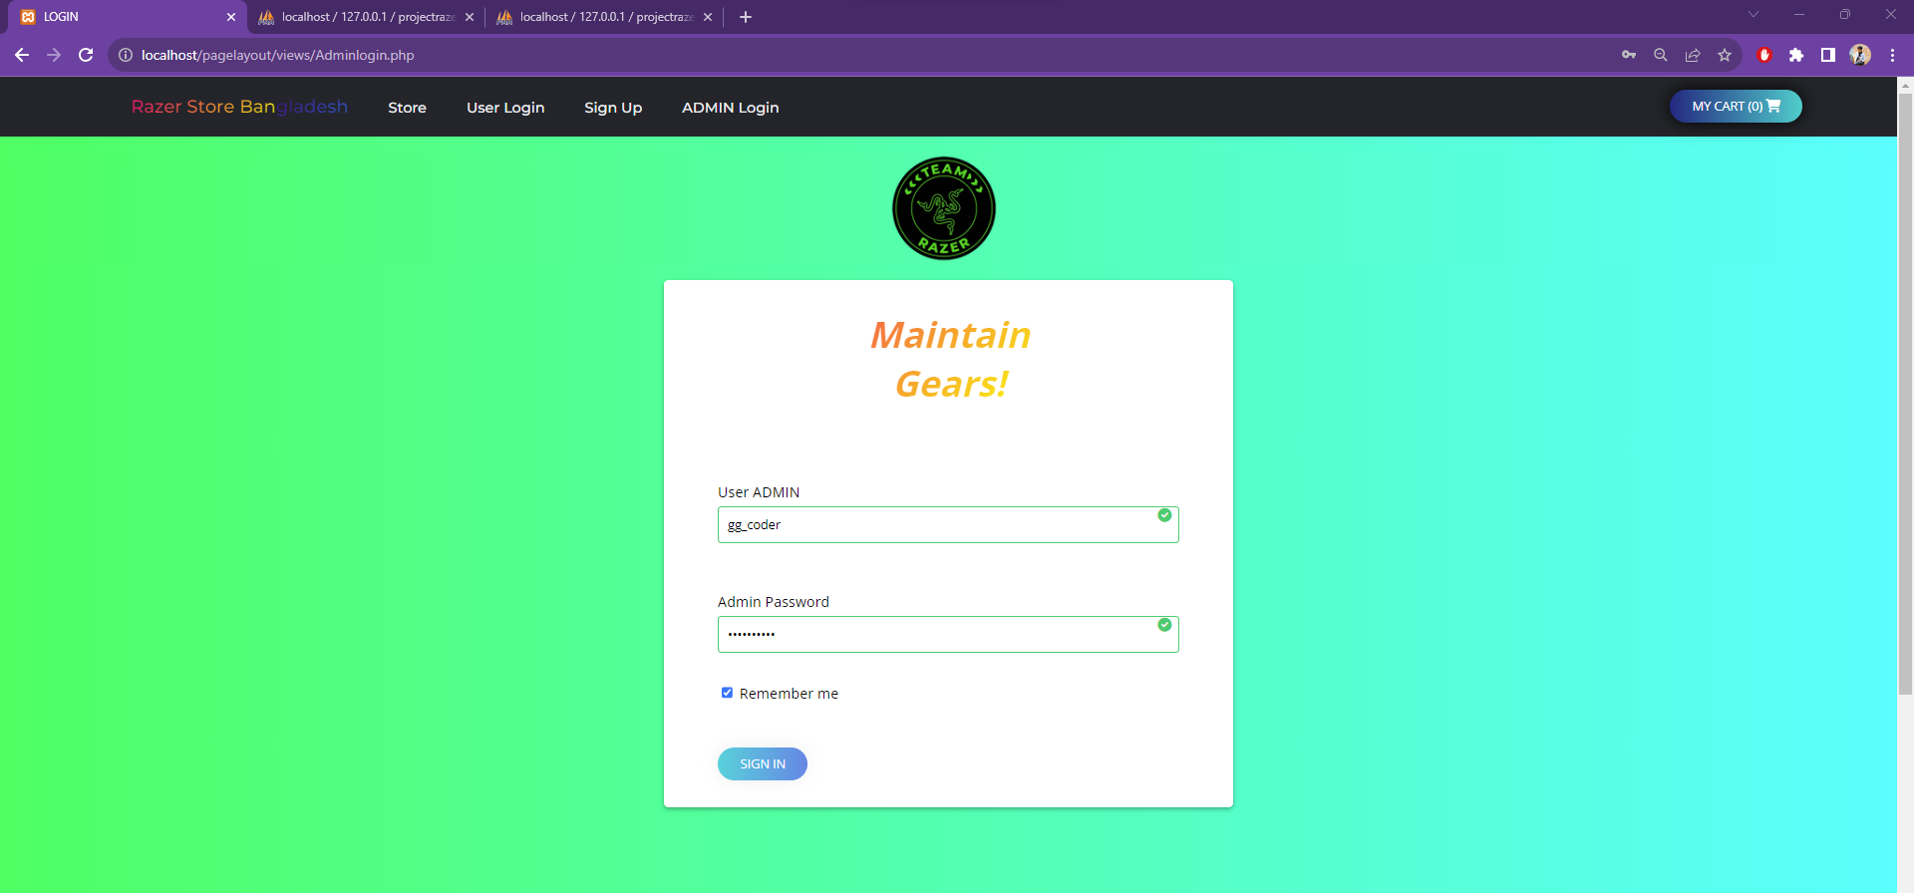The width and height of the screenshot is (1914, 893).
Task: Toggle the browser side panel icon
Action: pyautogui.click(x=1828, y=55)
